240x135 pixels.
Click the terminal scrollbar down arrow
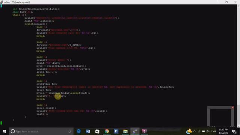pyautogui.click(x=238, y=126)
